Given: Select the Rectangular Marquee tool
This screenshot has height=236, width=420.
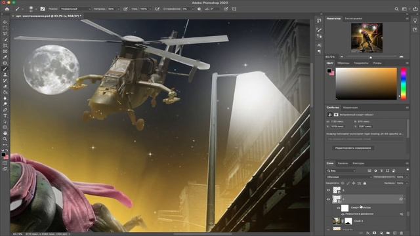Looking at the screenshot, I should pos(5,28).
